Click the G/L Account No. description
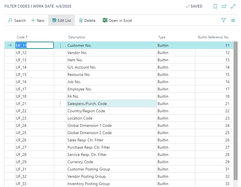Viewport: 241px width, 187px height. (x=112, y=67)
